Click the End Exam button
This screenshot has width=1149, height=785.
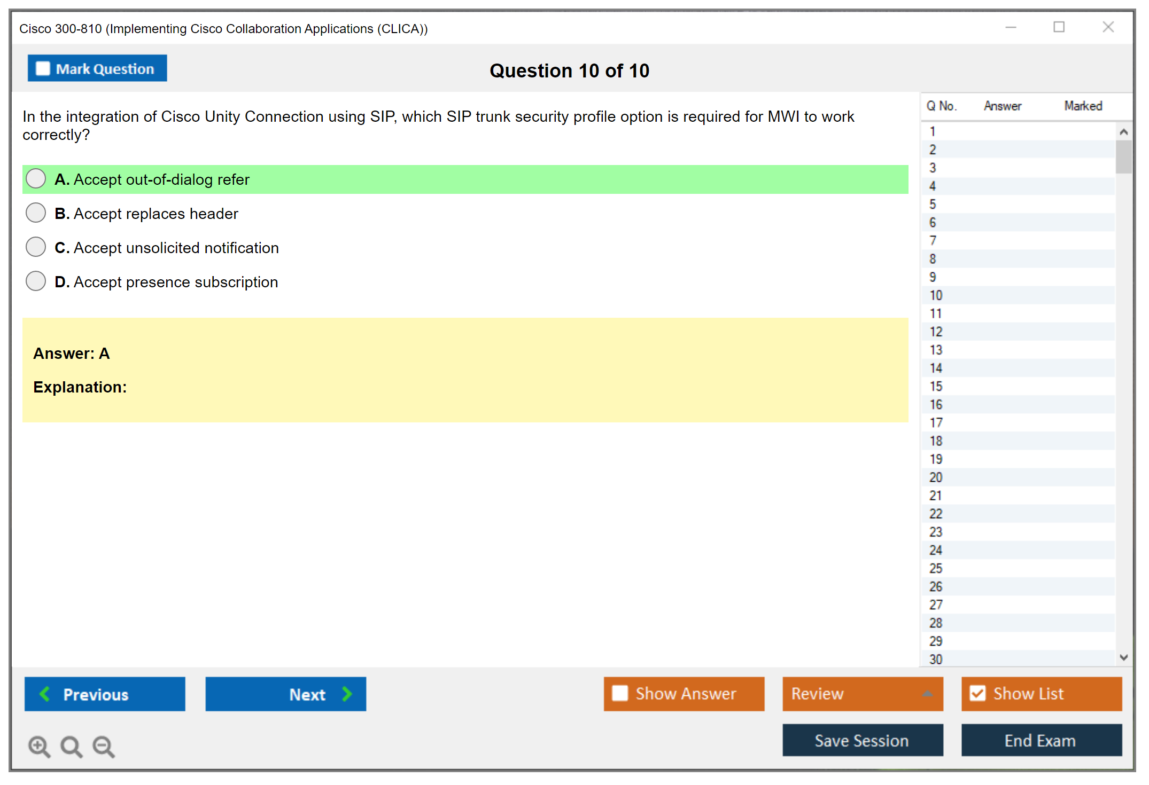coord(1041,740)
